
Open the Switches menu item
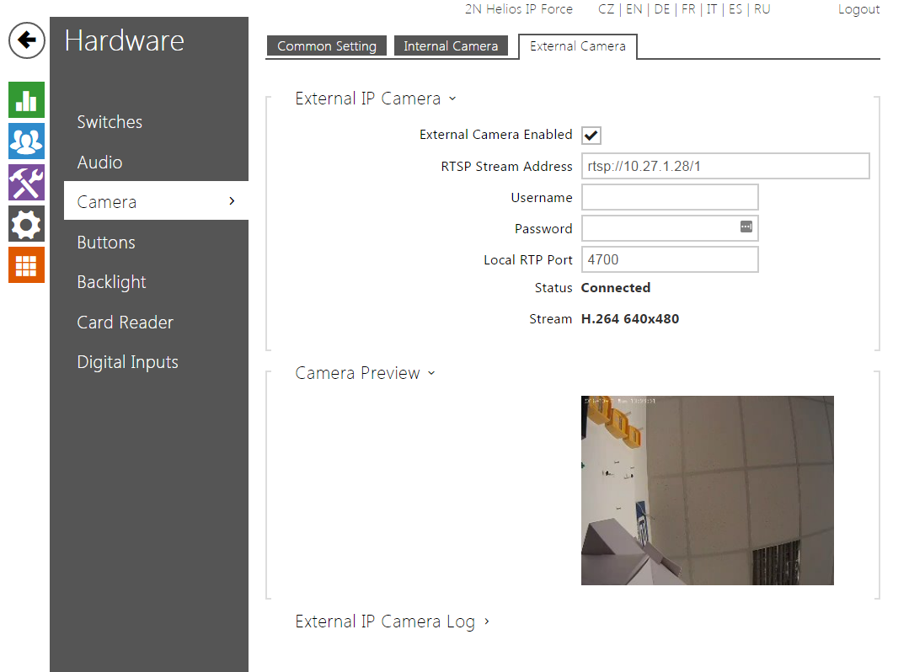110,122
